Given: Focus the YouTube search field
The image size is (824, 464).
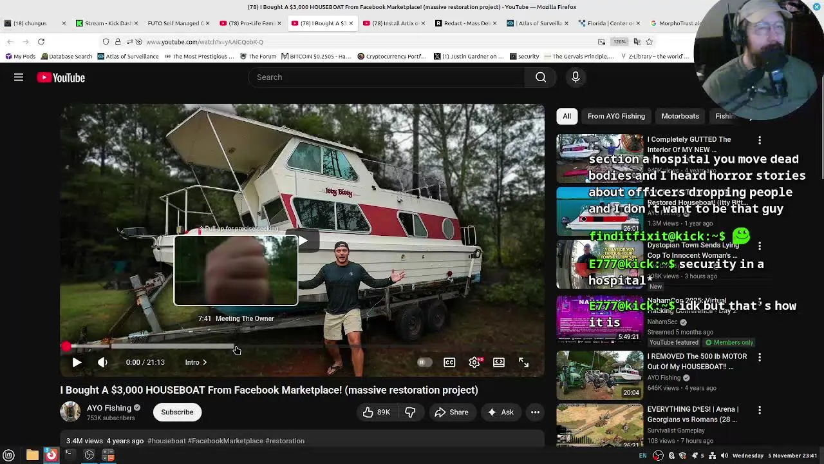Looking at the screenshot, I should point(386,77).
